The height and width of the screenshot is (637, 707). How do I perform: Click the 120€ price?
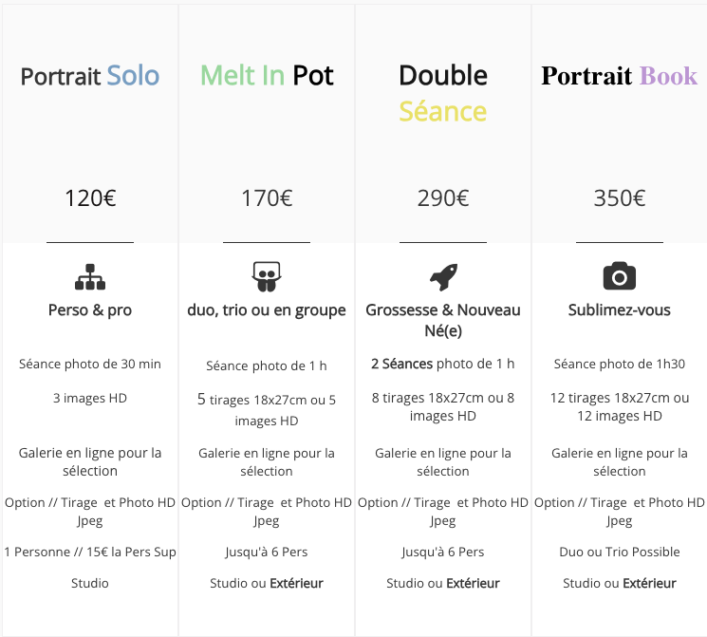point(90,198)
